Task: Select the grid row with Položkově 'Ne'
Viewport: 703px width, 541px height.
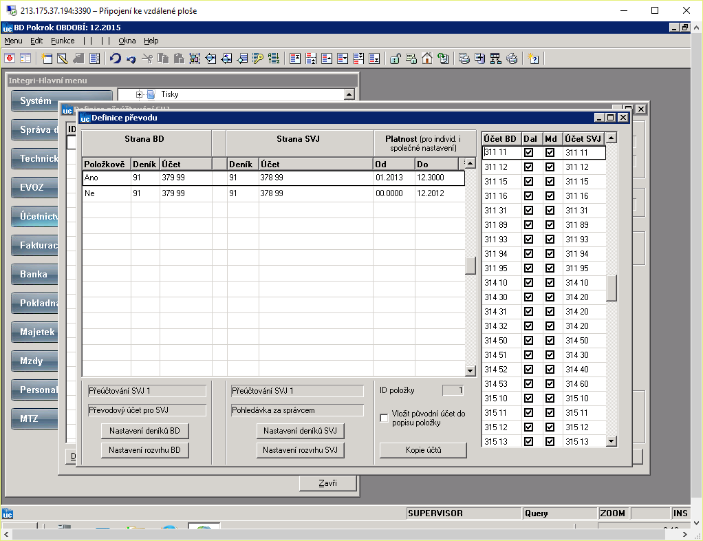Action: click(274, 193)
